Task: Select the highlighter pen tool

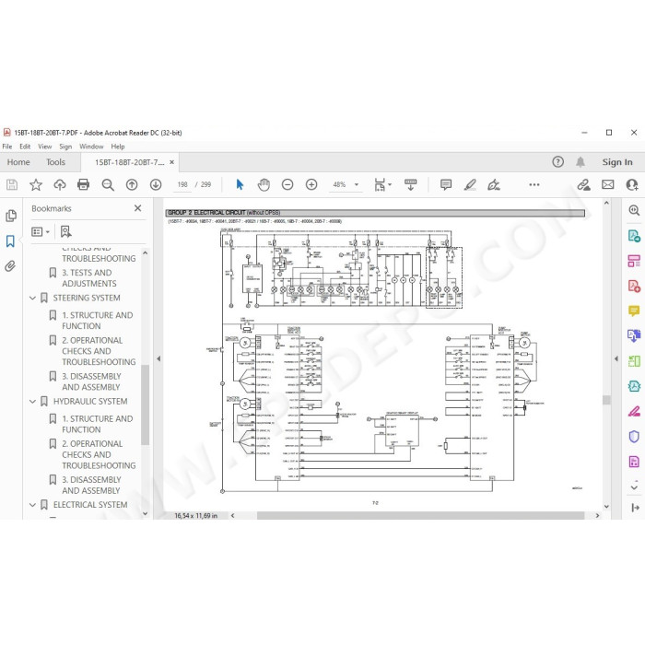Action: click(x=470, y=184)
